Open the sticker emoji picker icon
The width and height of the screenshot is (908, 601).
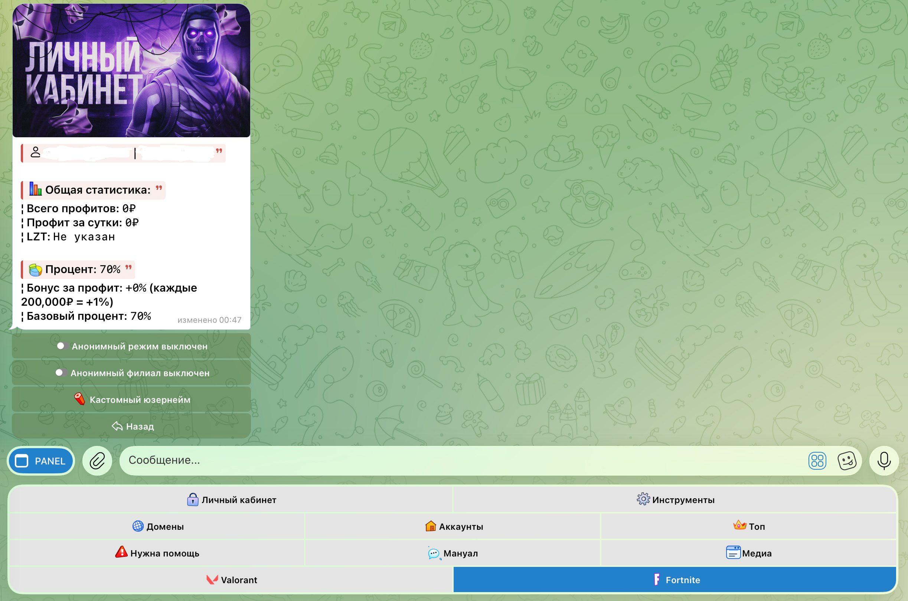click(x=847, y=461)
